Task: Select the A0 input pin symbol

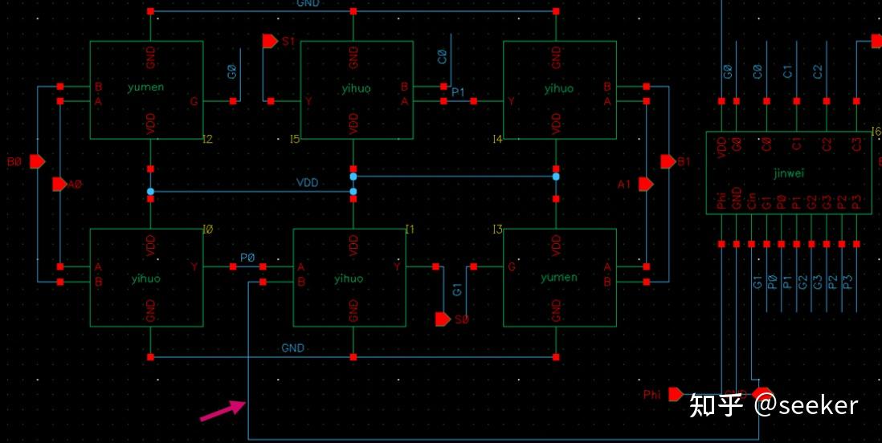Action: [x=59, y=185]
